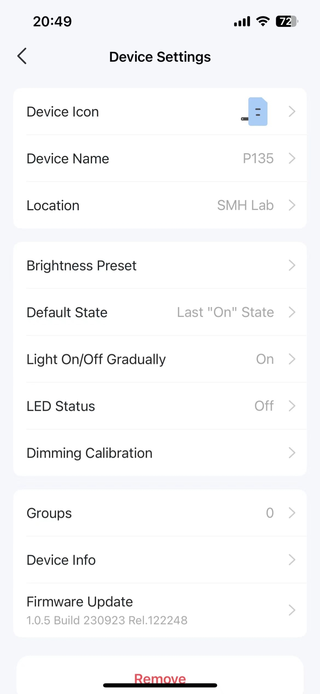Open Brightness Preset settings
Viewport: 320px width, 694px height.
coord(160,265)
